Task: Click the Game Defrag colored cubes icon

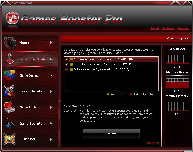Action: [9, 75]
